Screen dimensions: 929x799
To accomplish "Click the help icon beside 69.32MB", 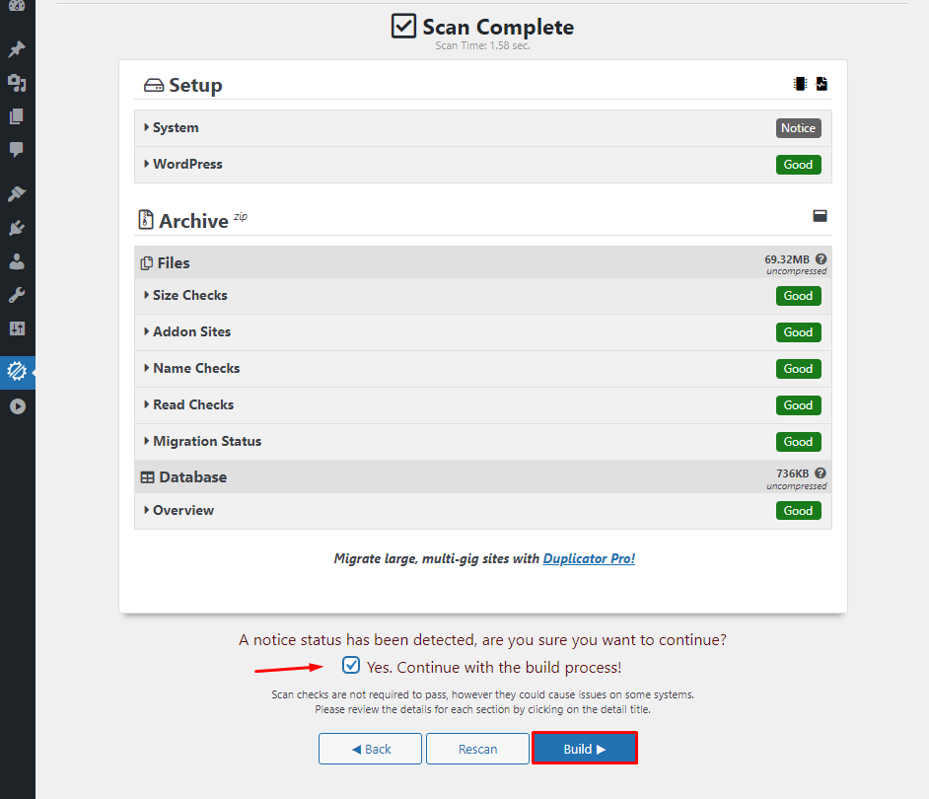I will 821,259.
